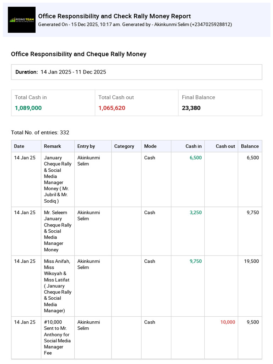Click the balance 6,500 in the first row
The height and width of the screenshot is (364, 273).
tap(253, 157)
